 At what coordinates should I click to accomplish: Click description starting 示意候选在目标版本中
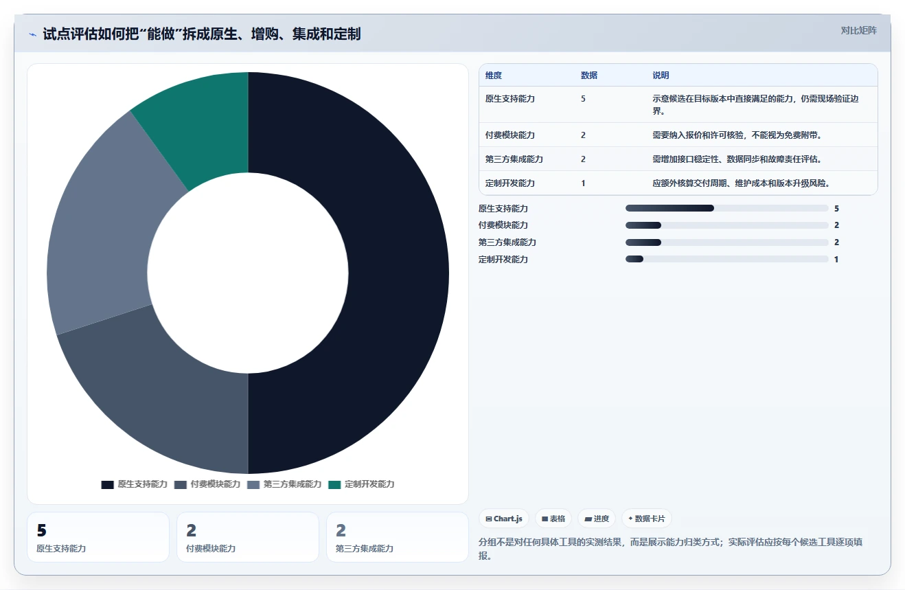(755, 104)
